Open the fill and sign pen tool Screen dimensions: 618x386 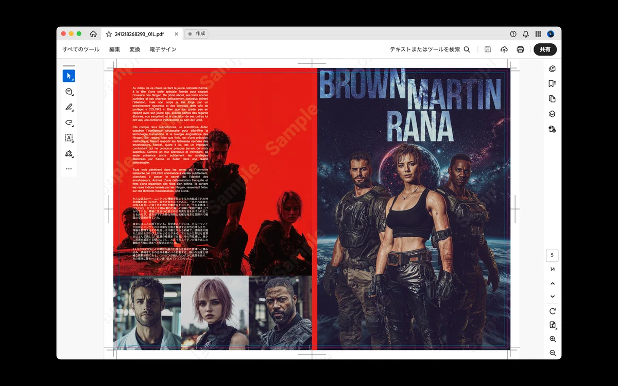(x=68, y=153)
